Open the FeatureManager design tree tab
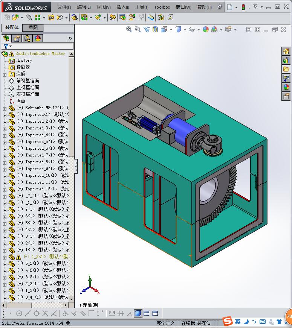The width and height of the screenshot is (292, 328). 6,38
